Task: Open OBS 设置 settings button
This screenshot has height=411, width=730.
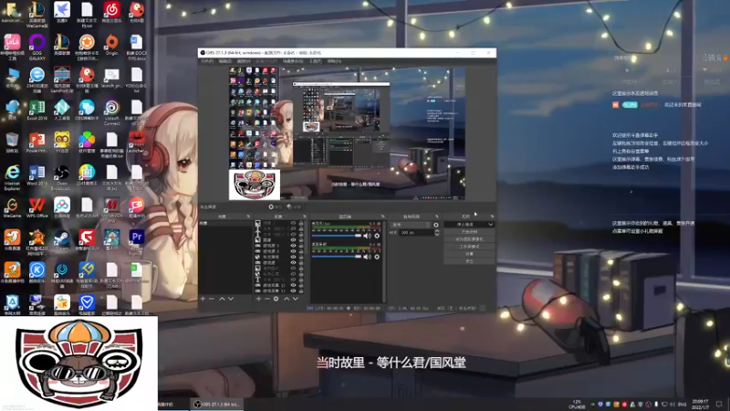Action: click(x=469, y=254)
